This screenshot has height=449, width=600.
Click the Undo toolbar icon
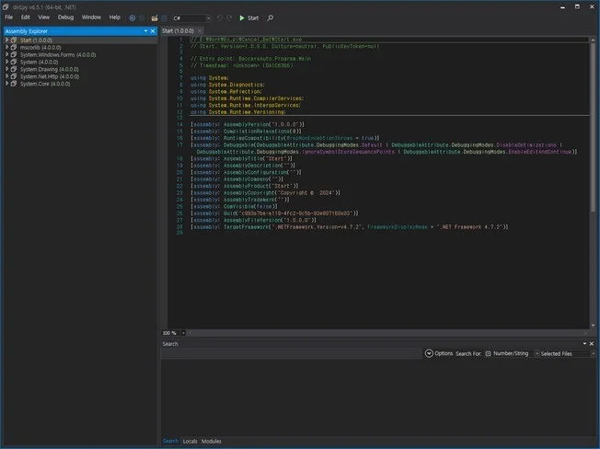tap(220, 18)
